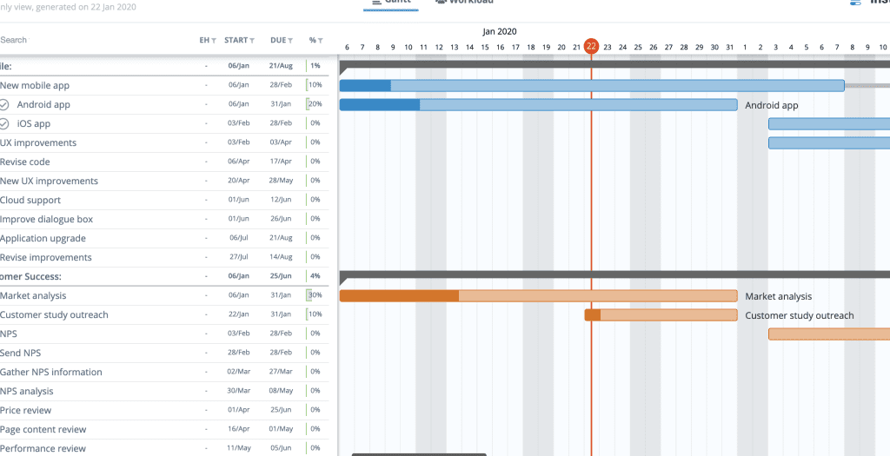Image resolution: width=890 pixels, height=456 pixels.
Task: Open the START column filter icon
Action: (252, 41)
